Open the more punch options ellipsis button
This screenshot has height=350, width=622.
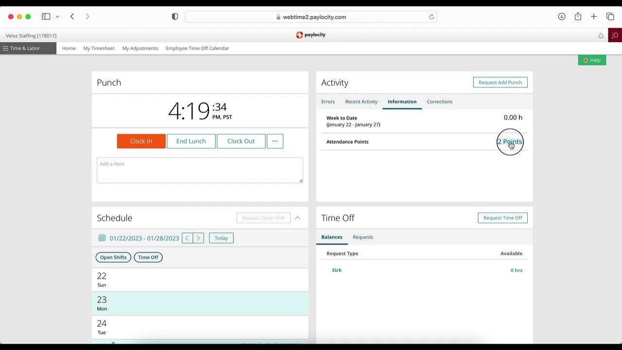(275, 141)
